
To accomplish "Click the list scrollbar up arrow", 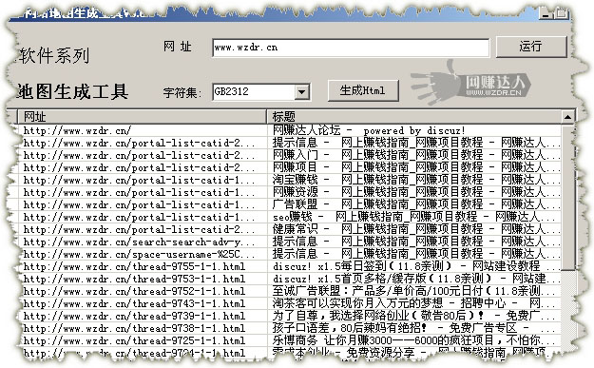I will [x=567, y=117].
